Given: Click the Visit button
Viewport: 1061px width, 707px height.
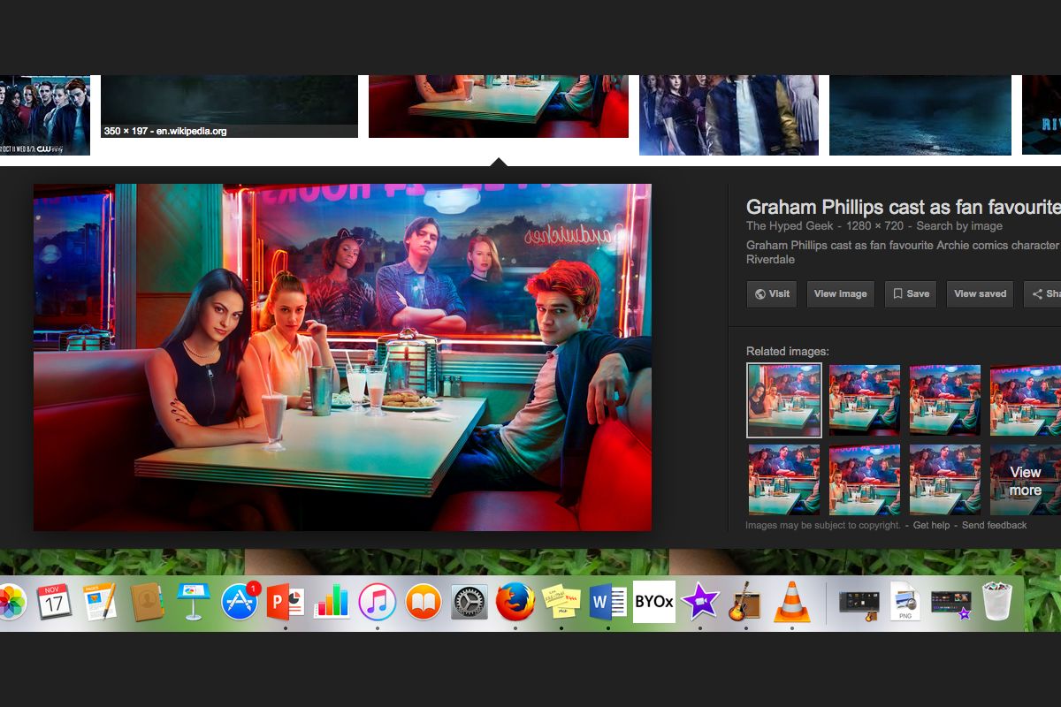Looking at the screenshot, I should [x=772, y=294].
